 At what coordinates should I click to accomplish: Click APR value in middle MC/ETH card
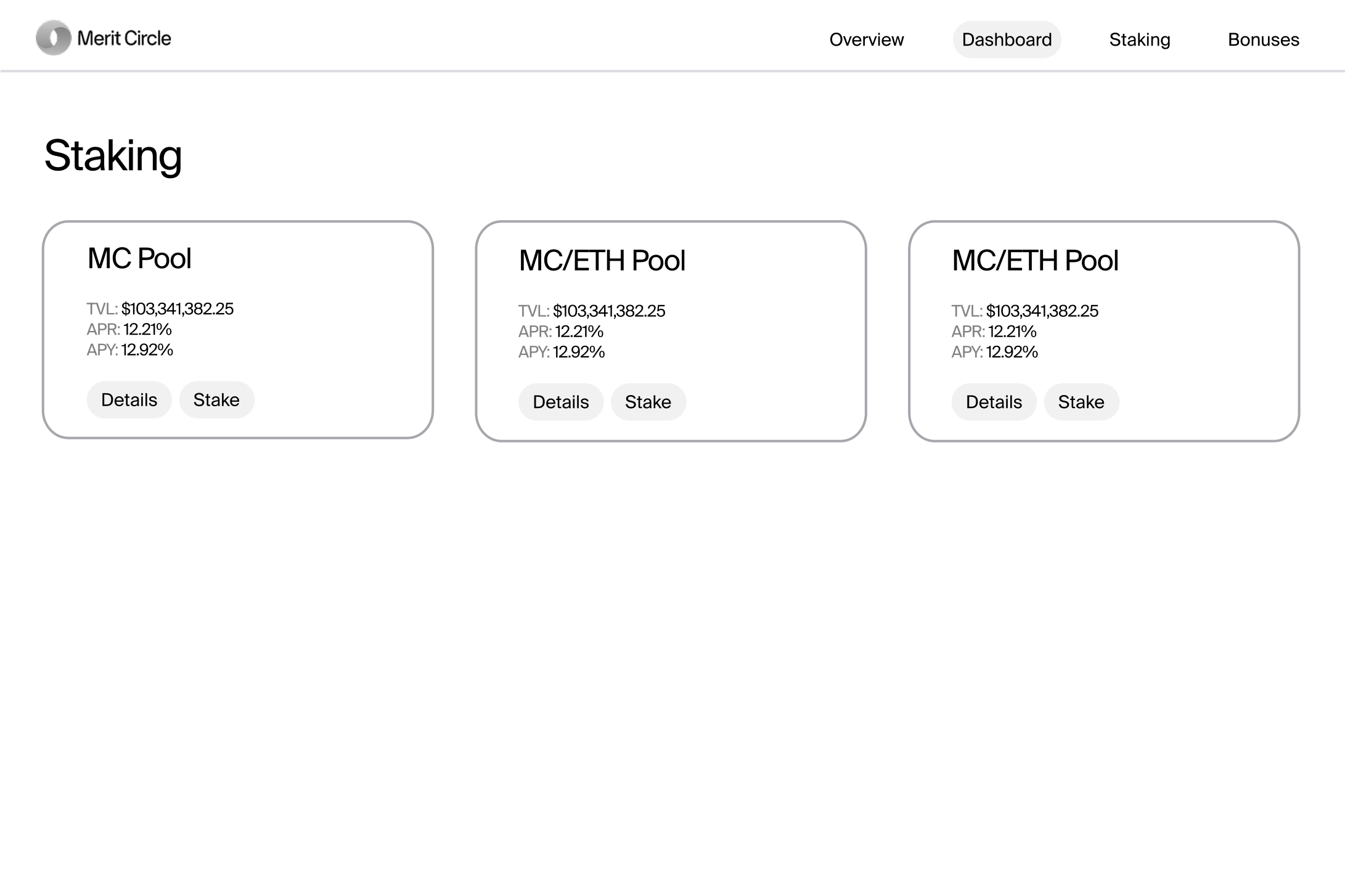579,332
